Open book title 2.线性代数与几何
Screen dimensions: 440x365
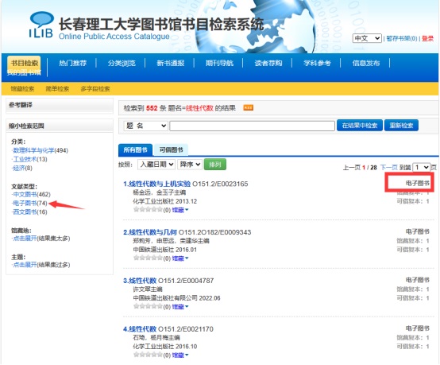click(x=150, y=232)
